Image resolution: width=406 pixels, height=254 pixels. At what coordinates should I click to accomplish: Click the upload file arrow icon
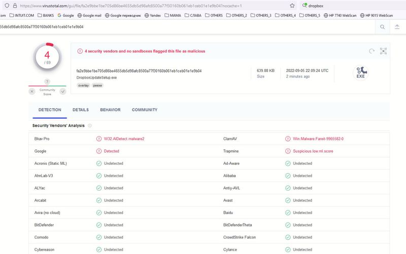click(x=397, y=26)
